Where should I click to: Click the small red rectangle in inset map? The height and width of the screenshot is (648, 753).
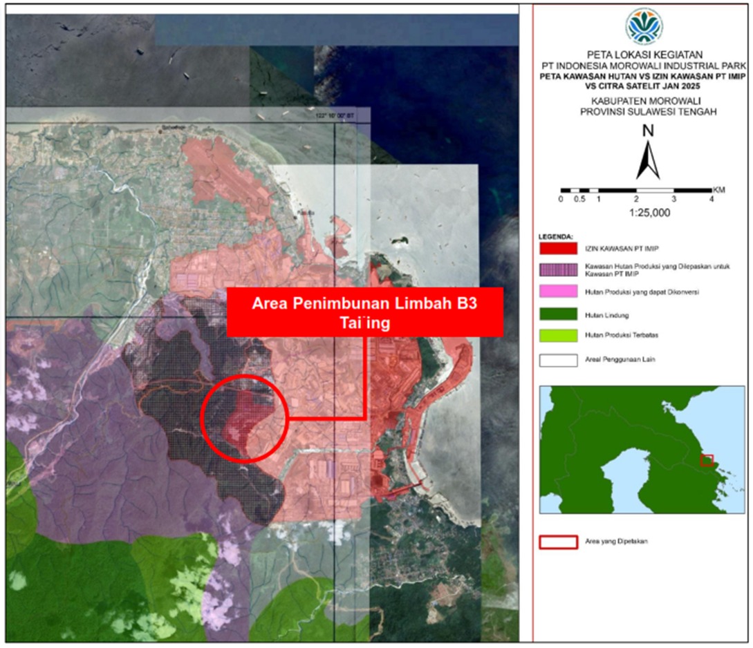tap(707, 461)
